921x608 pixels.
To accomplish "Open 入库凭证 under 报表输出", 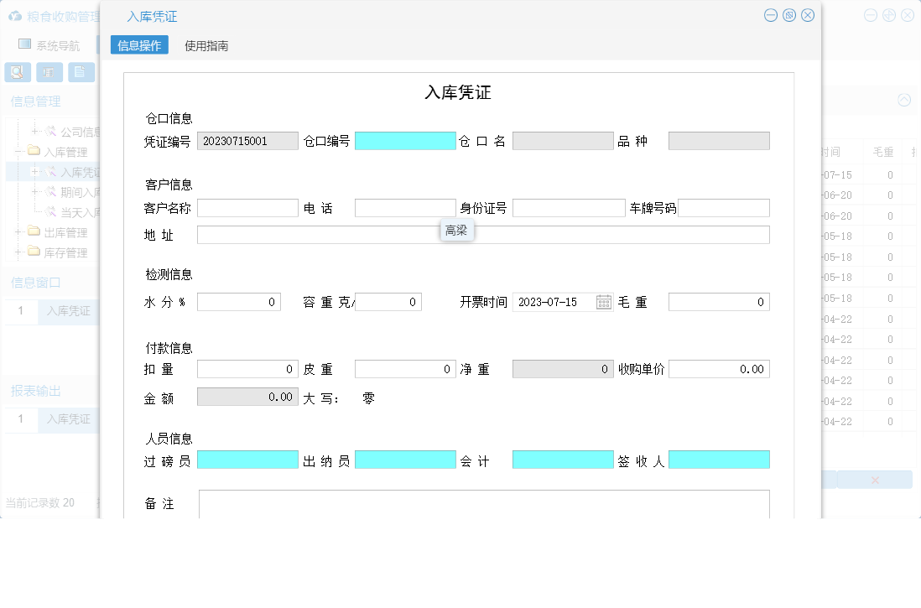I will (x=67, y=420).
